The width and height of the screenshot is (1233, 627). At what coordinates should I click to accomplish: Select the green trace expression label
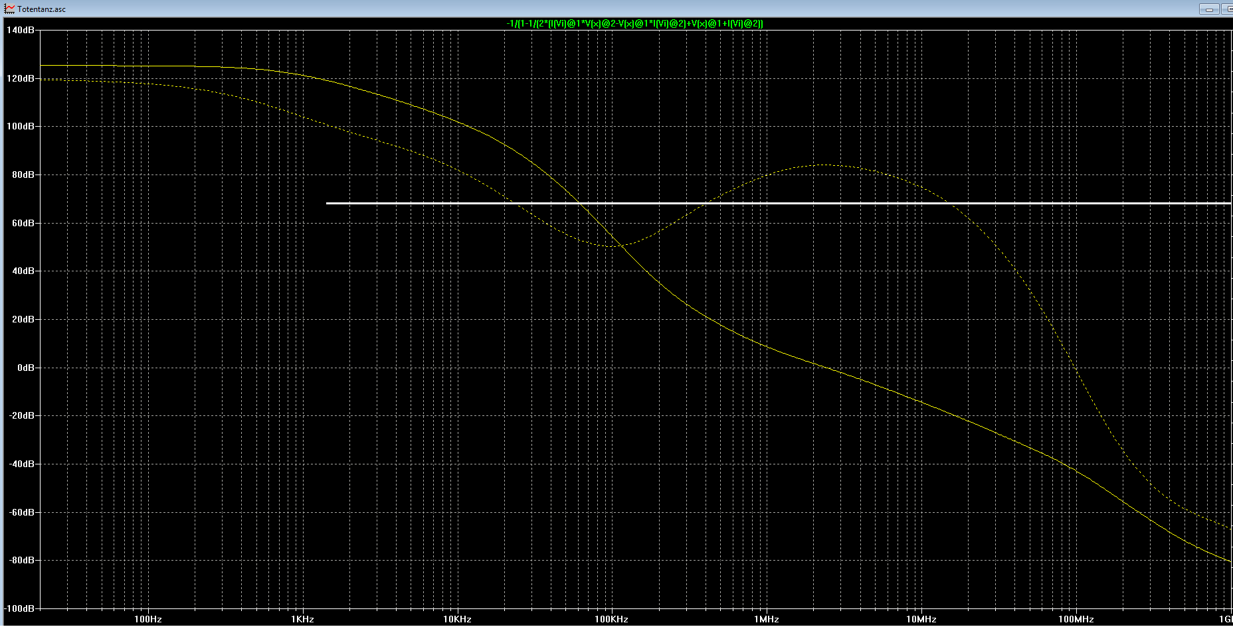[x=635, y=23]
